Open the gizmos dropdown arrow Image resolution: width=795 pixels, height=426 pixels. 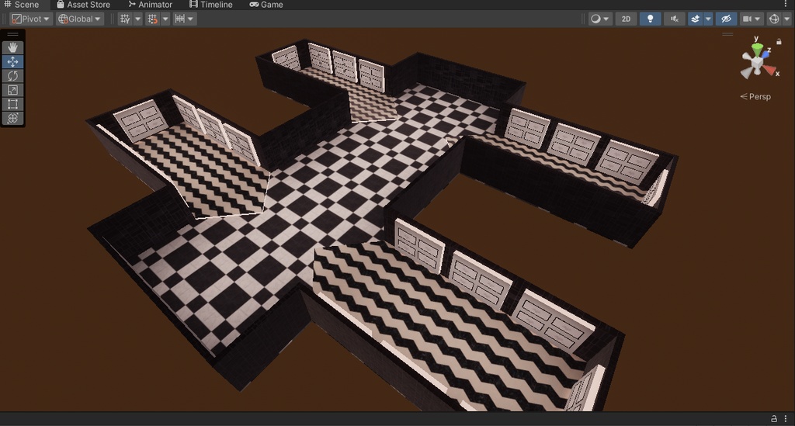[787, 19]
